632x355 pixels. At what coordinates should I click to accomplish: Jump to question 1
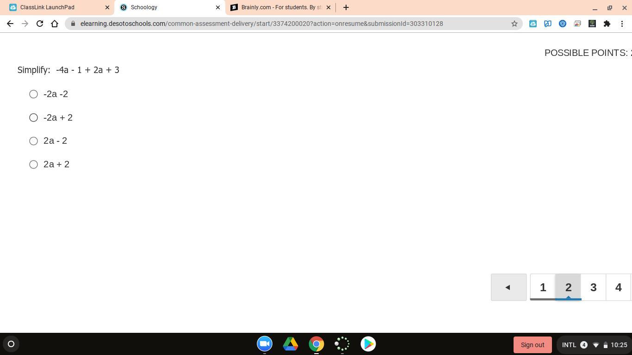click(x=543, y=287)
